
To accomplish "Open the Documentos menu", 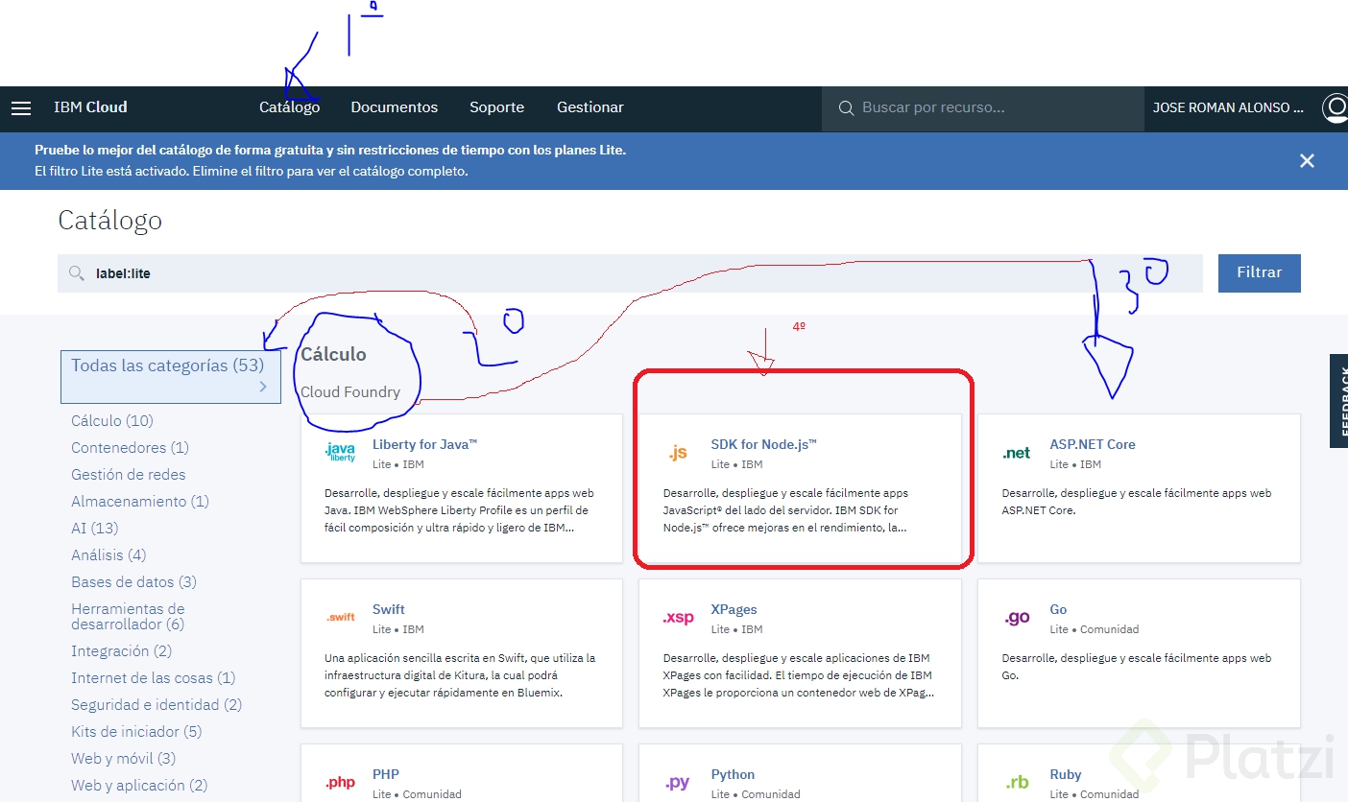I will (394, 107).
